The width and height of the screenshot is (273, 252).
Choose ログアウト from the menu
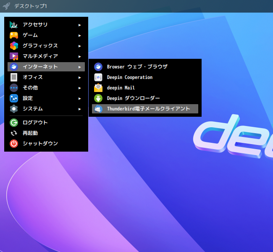pyautogui.click(x=46, y=123)
